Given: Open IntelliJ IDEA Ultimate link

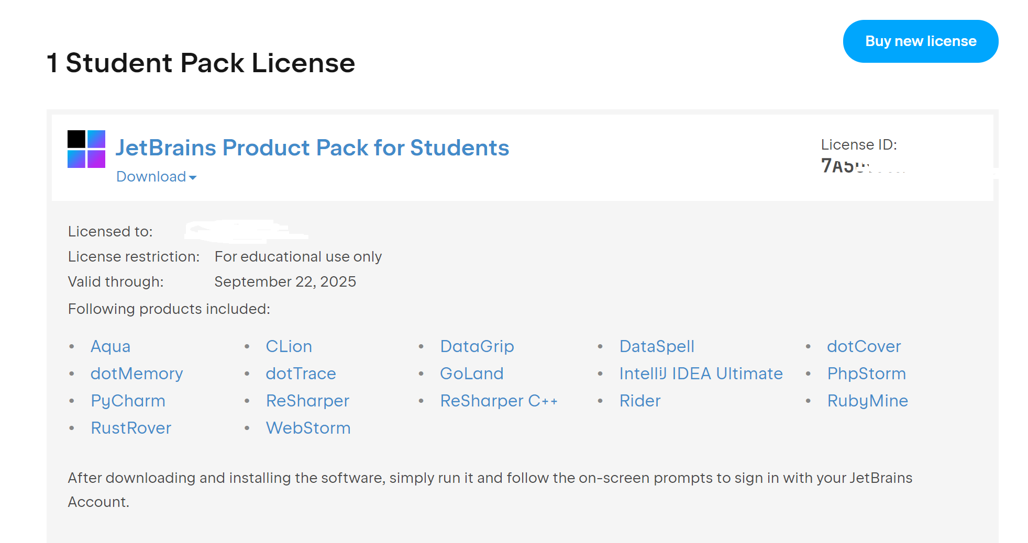Looking at the screenshot, I should click(701, 374).
